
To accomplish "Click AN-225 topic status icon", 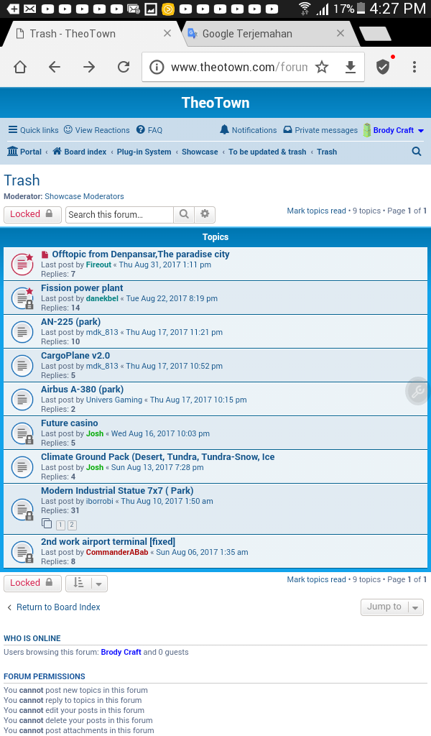I will pos(22,332).
